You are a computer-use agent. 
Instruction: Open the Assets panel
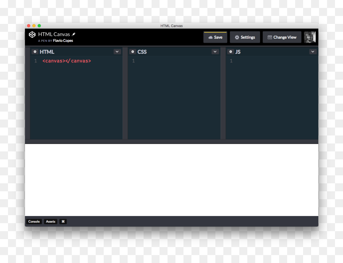[x=51, y=222]
